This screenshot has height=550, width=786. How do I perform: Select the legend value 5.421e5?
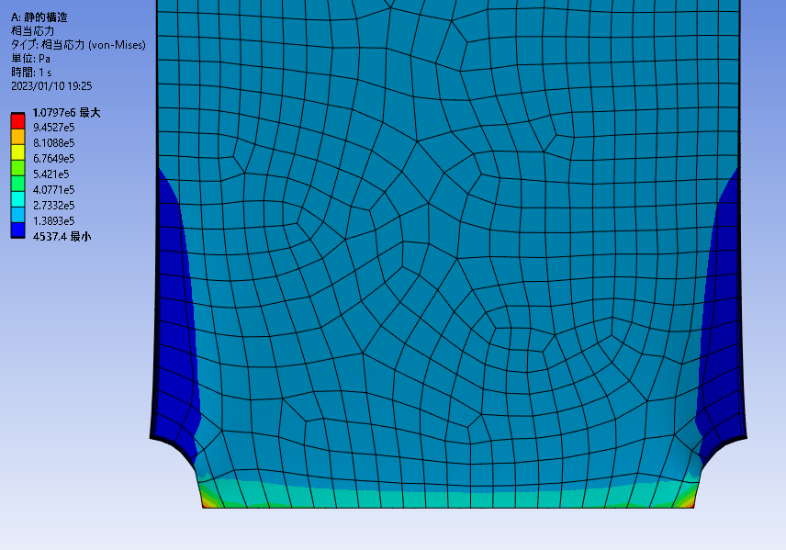pos(51,174)
